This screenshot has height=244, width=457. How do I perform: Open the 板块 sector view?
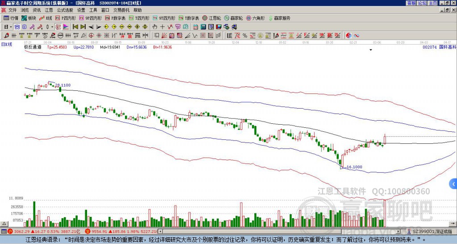[29, 18]
